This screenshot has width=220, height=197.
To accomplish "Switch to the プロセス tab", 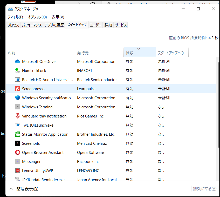I will coord(13,25).
